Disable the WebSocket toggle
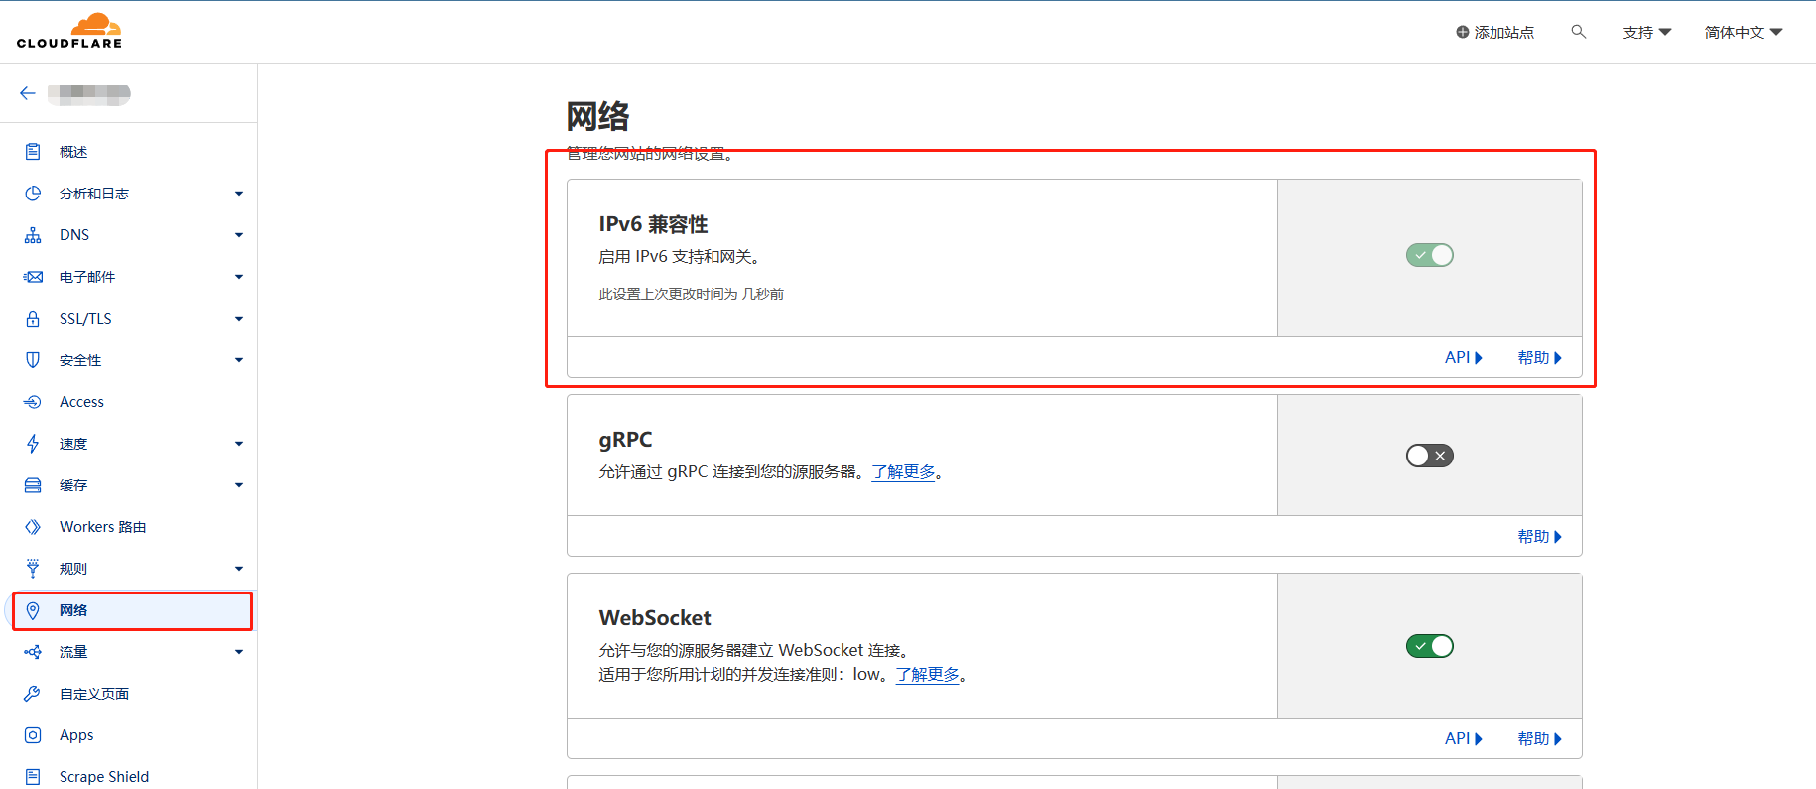Viewport: 1816px width, 789px height. pyautogui.click(x=1429, y=646)
